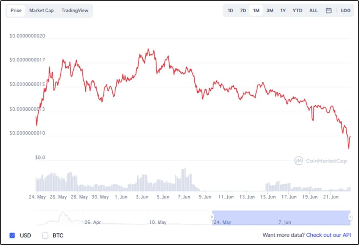359x245 pixels.
Task: Select the 1D timeframe
Action: pyautogui.click(x=230, y=11)
